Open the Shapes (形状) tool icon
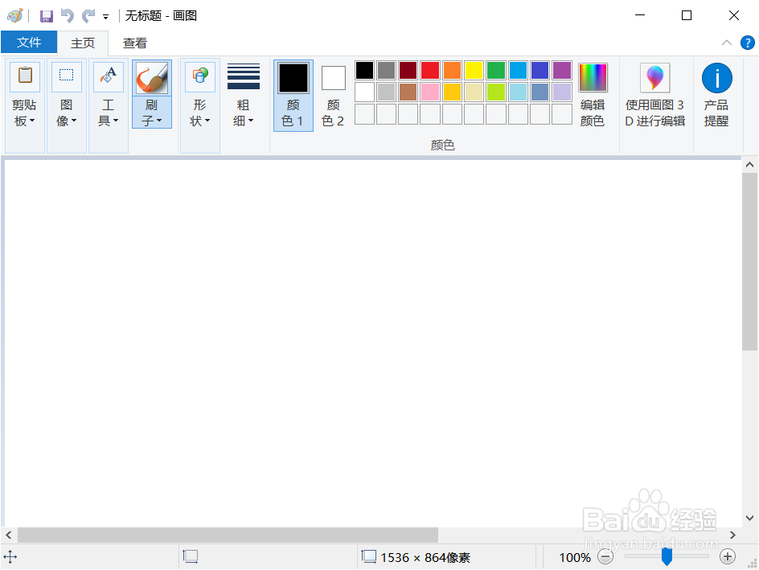The image size is (759, 570). point(199,77)
